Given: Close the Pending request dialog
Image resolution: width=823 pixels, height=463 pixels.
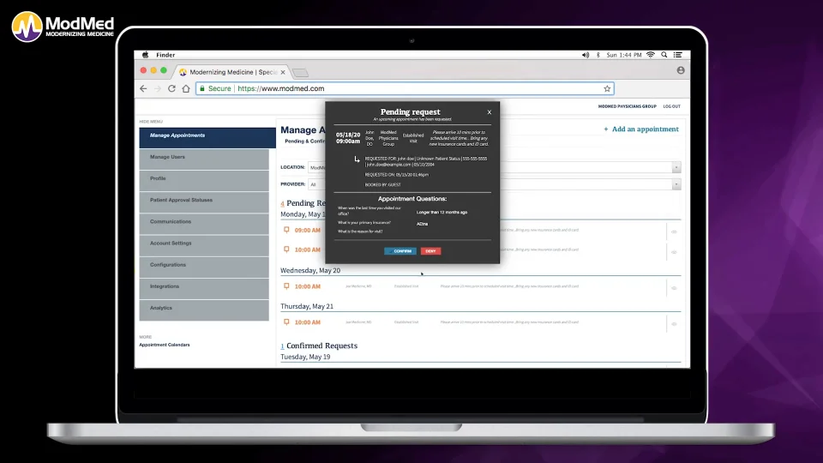Looking at the screenshot, I should click(x=490, y=111).
